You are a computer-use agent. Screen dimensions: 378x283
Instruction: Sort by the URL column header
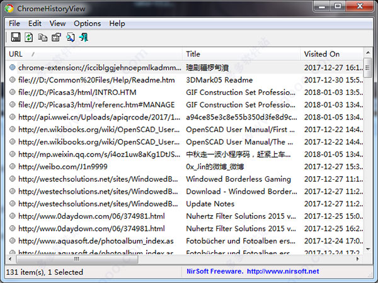94,54
